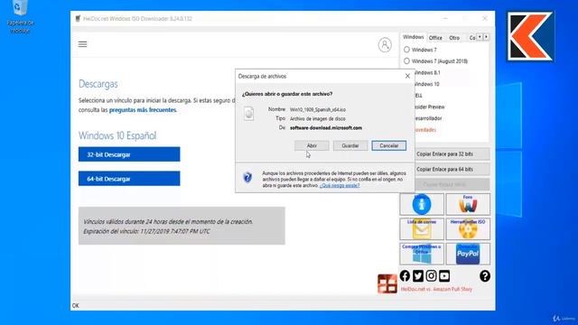Select the Windows 10 option
This screenshot has width=578, height=325.
click(426, 84)
